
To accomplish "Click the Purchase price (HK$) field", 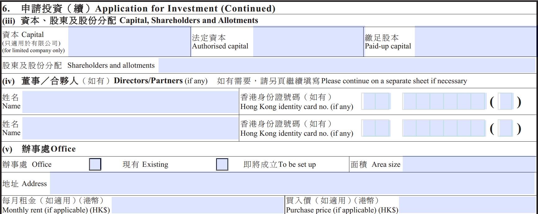I will coord(468,205).
